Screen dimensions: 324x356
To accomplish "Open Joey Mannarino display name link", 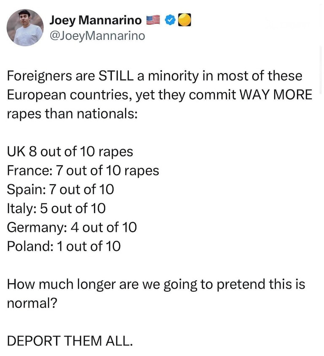I will [96, 20].
